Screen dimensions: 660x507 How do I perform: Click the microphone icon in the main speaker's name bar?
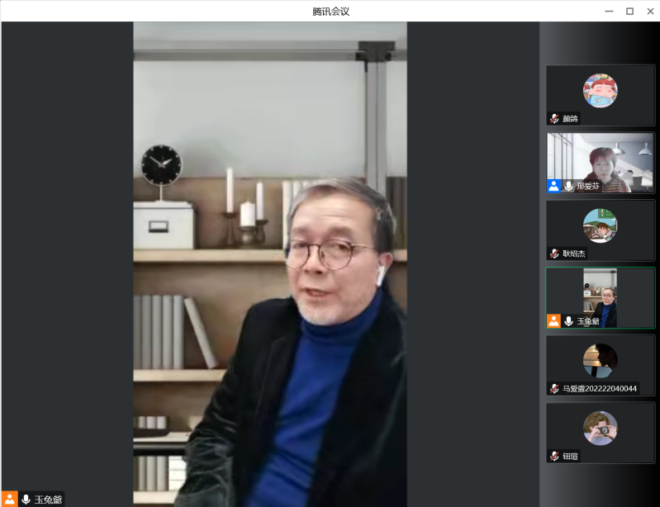coord(26,499)
